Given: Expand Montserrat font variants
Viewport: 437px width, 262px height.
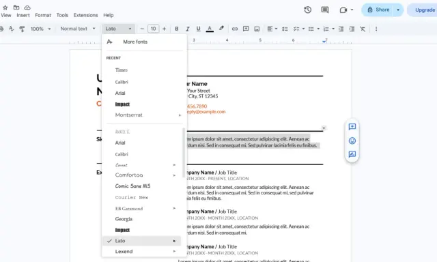Looking at the screenshot, I should pyautogui.click(x=180, y=115).
